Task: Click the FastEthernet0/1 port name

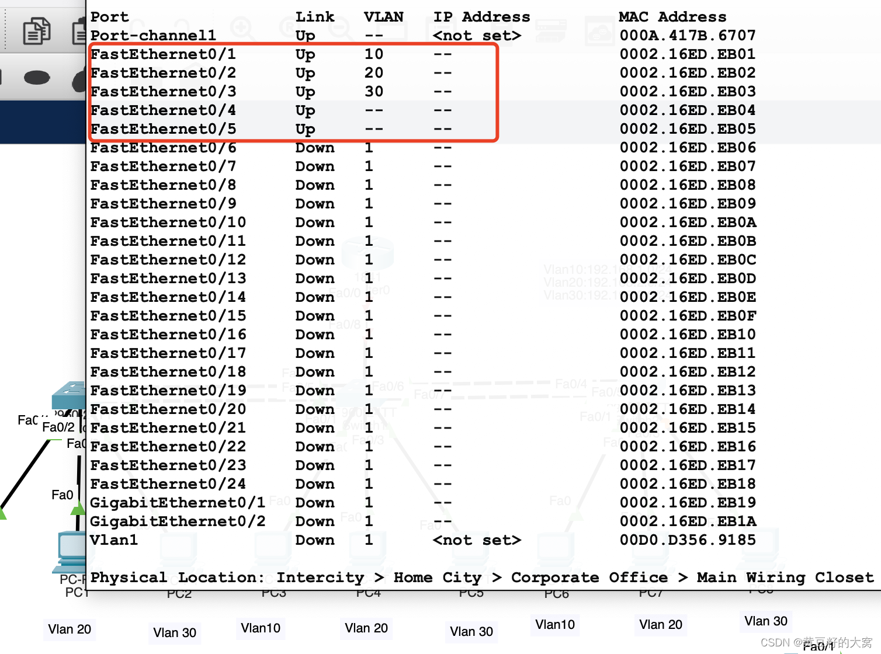Action: (164, 54)
